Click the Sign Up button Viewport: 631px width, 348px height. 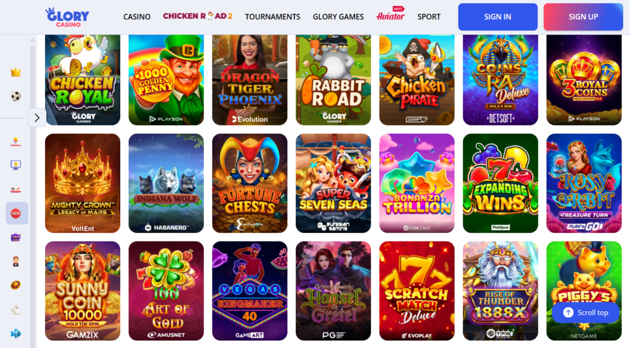583,17
